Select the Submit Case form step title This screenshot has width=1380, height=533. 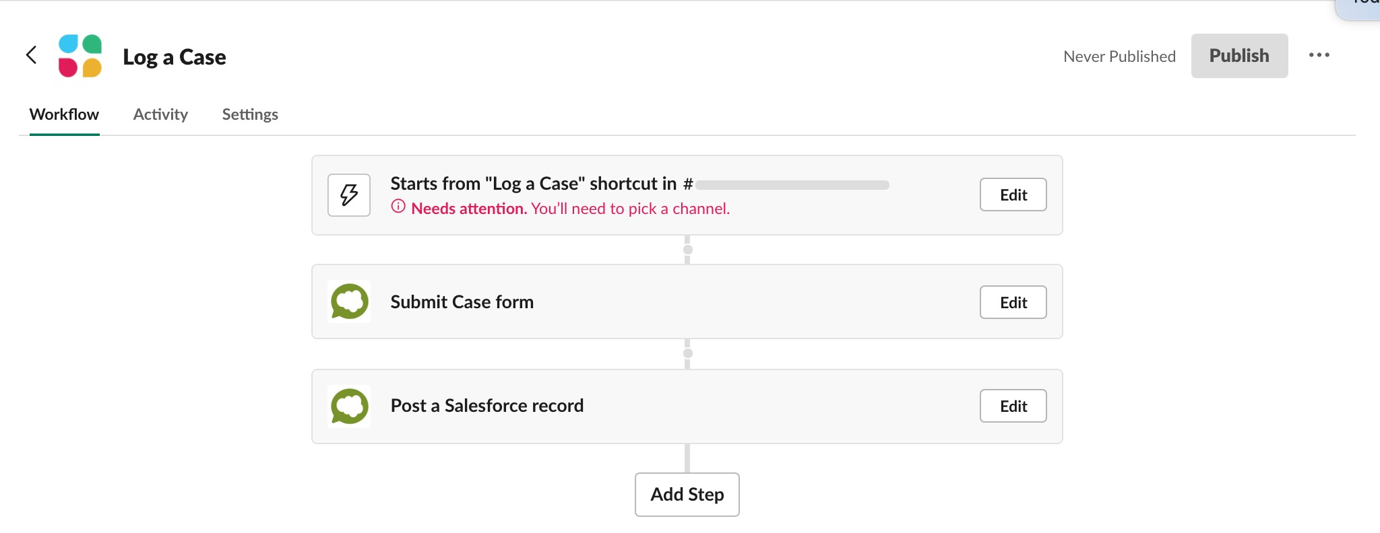pyautogui.click(x=462, y=302)
